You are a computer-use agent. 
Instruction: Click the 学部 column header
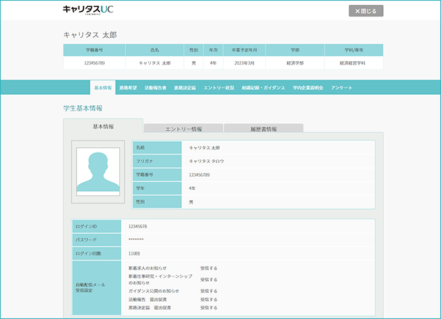(x=295, y=50)
